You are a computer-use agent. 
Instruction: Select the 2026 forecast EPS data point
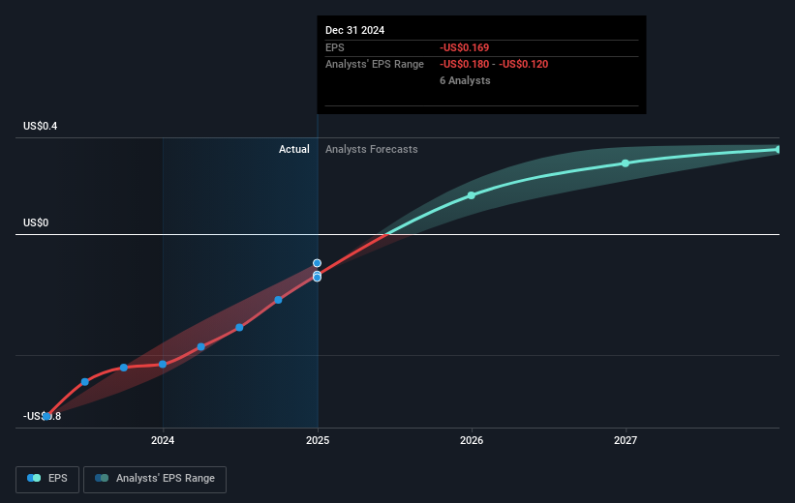coord(471,195)
